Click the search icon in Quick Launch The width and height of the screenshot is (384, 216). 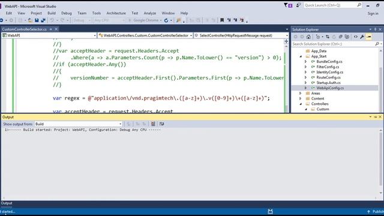tap(359, 5)
